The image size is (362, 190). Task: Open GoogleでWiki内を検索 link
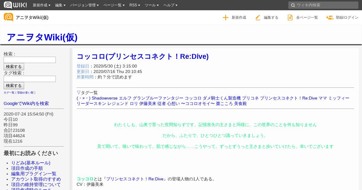pyautogui.click(x=26, y=103)
